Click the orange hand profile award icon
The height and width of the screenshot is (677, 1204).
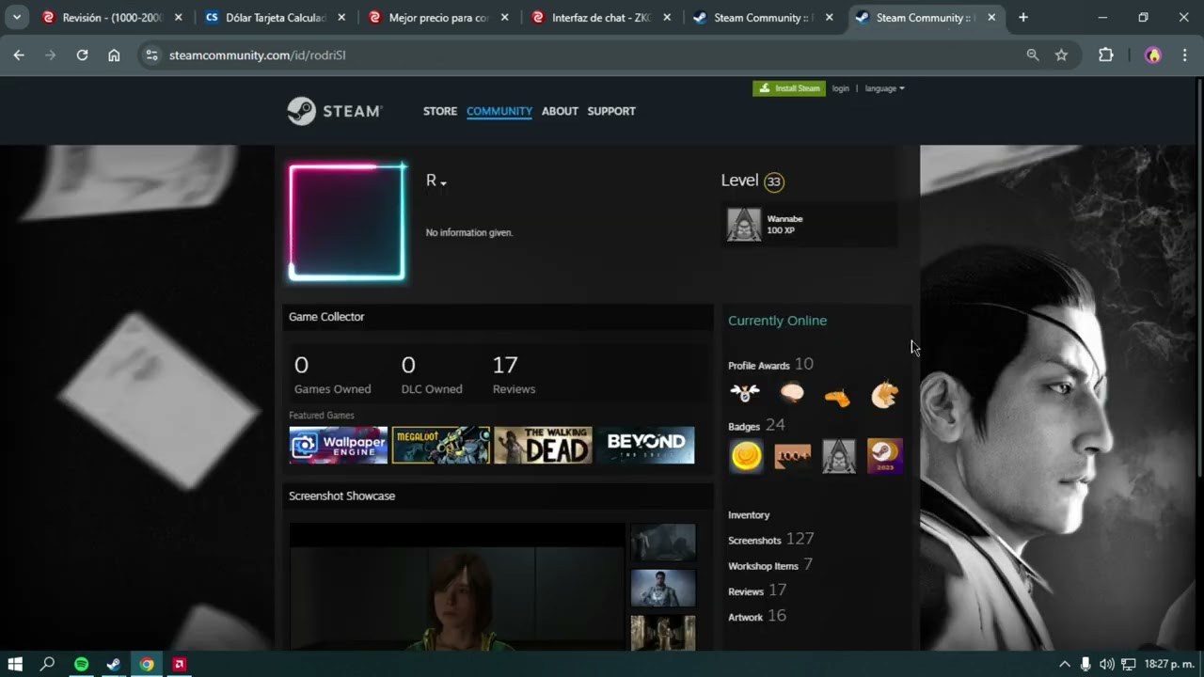[x=837, y=396]
